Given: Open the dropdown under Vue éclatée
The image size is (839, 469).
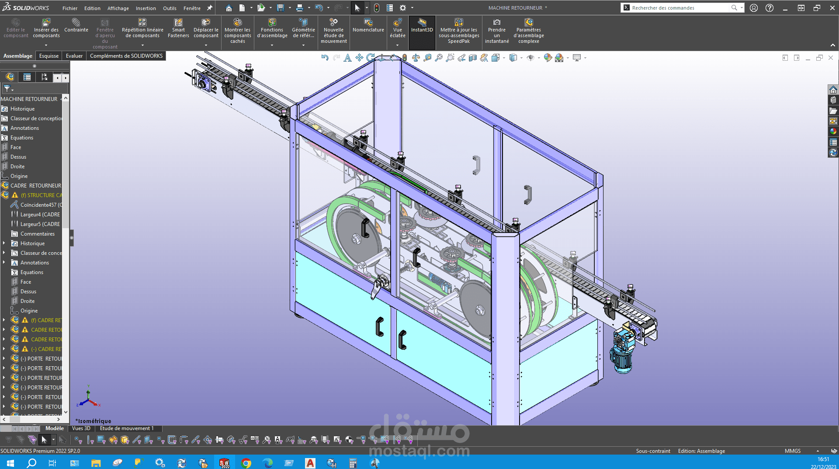Looking at the screenshot, I should [397, 45].
